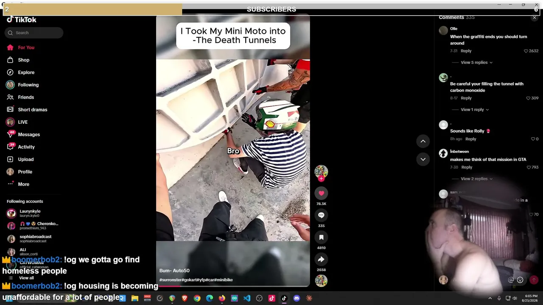Open the emoji picker for comment
543x305 pixels.
[520, 280]
